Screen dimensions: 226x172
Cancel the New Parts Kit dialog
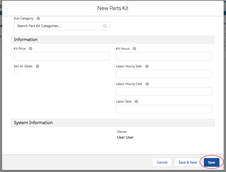point(162,162)
